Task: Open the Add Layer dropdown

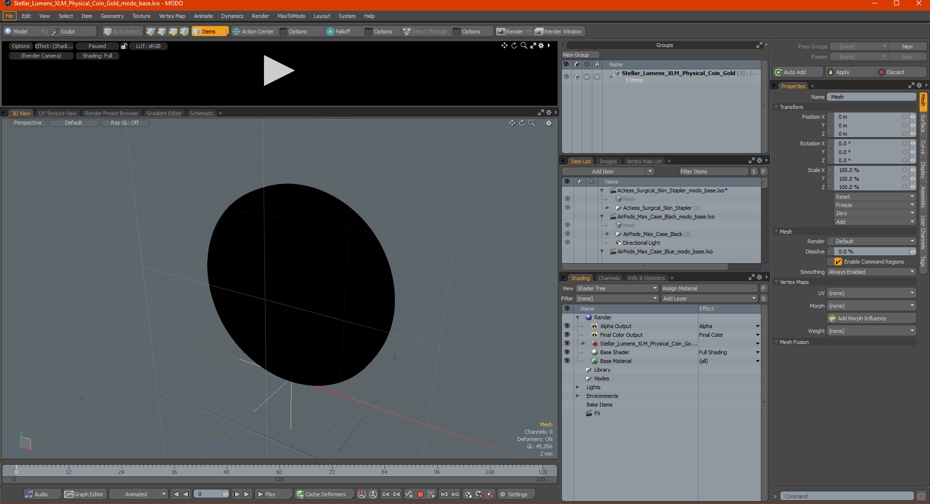Action: tap(709, 299)
